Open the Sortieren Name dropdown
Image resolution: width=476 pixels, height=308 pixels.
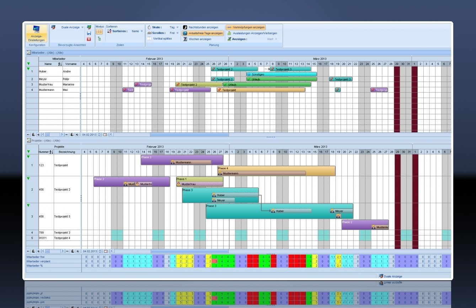(142, 31)
